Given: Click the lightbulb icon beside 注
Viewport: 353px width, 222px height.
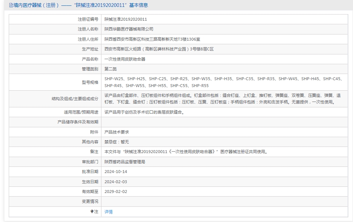Looking at the screenshot, I should click(92, 211).
